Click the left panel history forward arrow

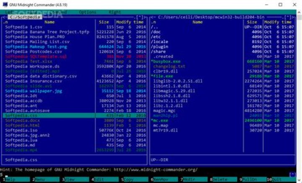(145, 17)
